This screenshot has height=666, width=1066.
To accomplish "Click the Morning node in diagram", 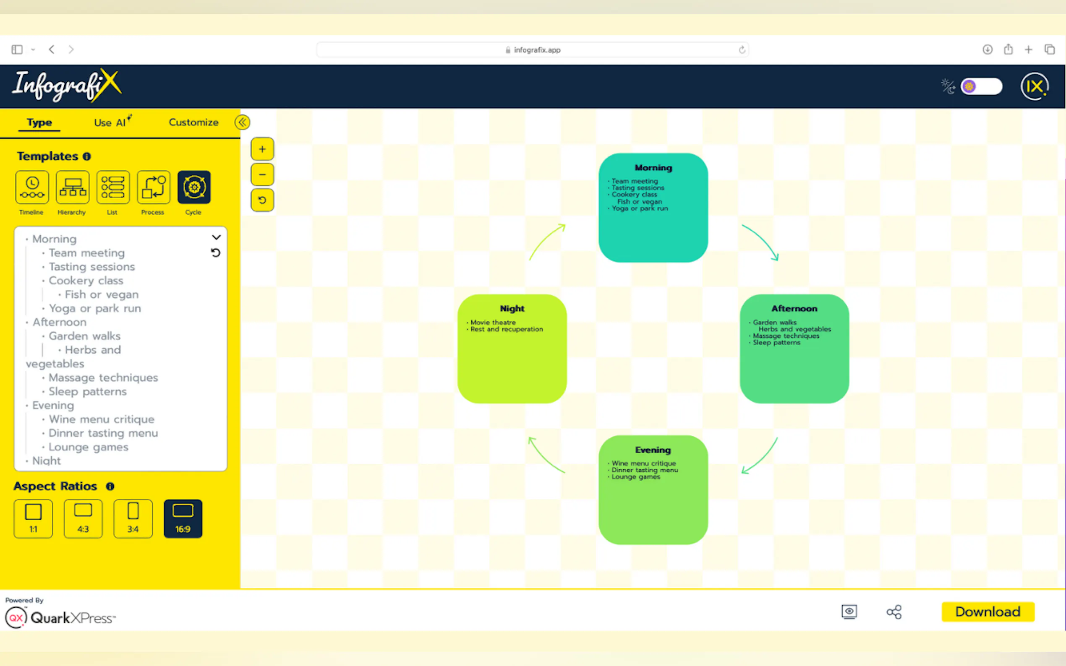I will [x=653, y=208].
